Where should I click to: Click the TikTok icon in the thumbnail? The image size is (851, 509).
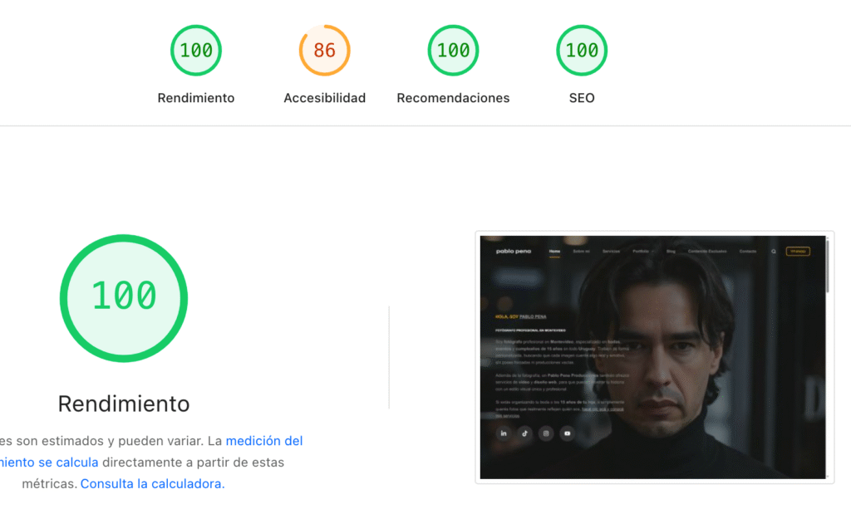(525, 433)
